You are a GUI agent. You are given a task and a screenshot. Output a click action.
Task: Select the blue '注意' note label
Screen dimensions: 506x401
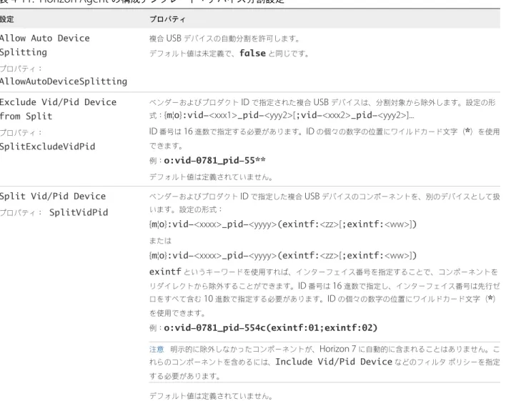157,350
